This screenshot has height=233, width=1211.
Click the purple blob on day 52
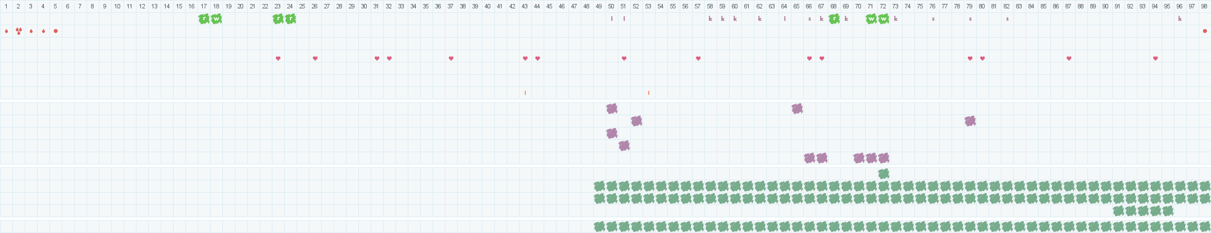pos(636,121)
